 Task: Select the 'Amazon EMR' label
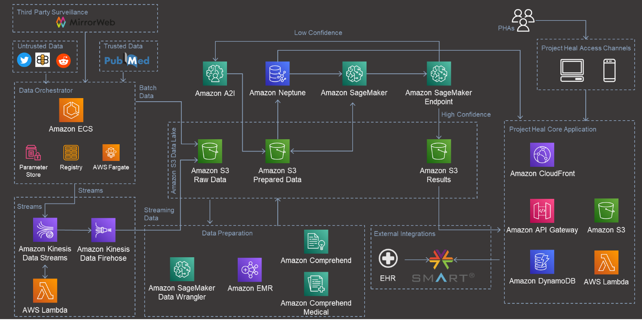click(250, 288)
